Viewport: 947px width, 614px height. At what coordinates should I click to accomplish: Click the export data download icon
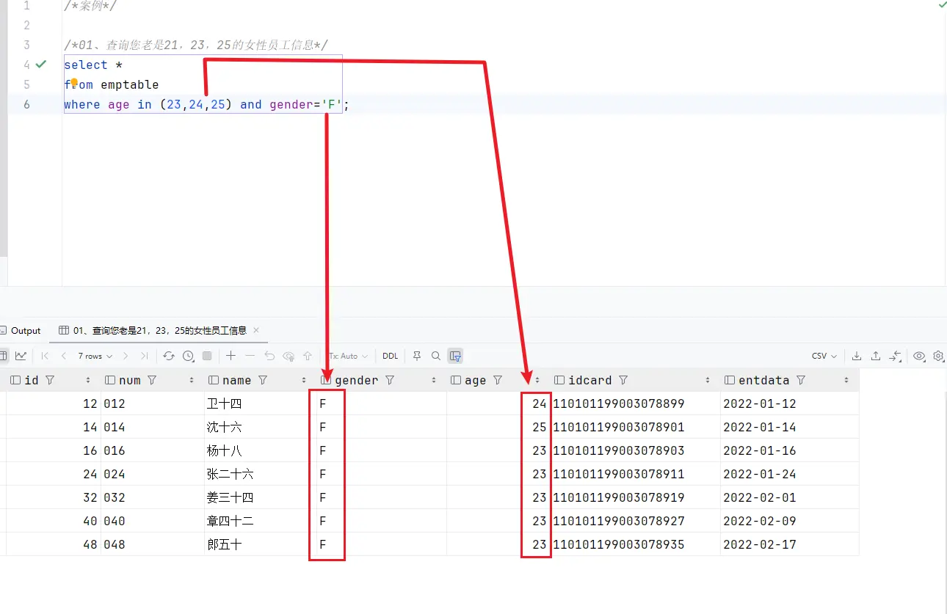(x=857, y=356)
